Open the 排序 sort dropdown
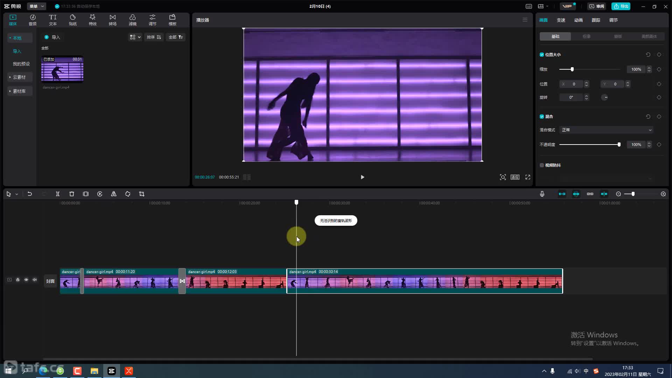 pos(154,37)
